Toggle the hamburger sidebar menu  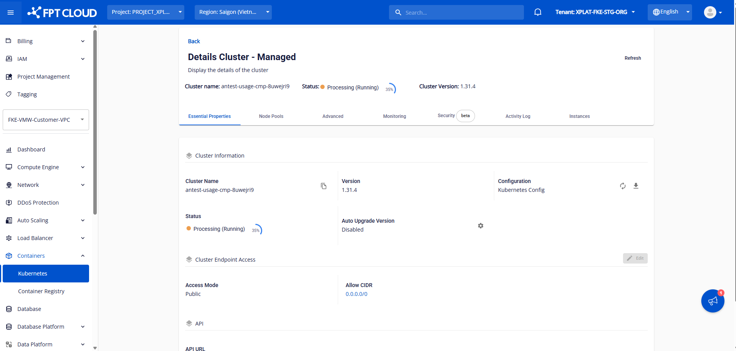[x=11, y=12]
